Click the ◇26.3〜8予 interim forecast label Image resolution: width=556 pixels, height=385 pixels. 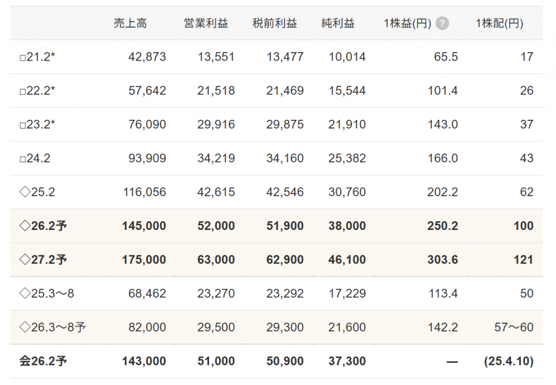click(53, 328)
